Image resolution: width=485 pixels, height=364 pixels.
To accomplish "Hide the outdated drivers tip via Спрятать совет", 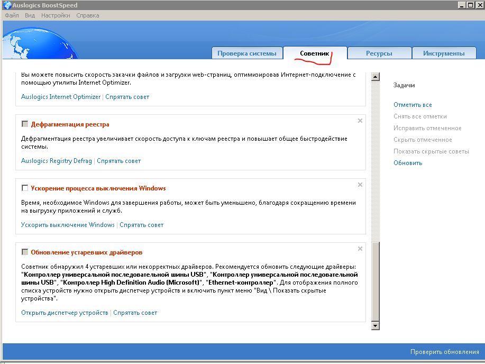I will [x=135, y=313].
